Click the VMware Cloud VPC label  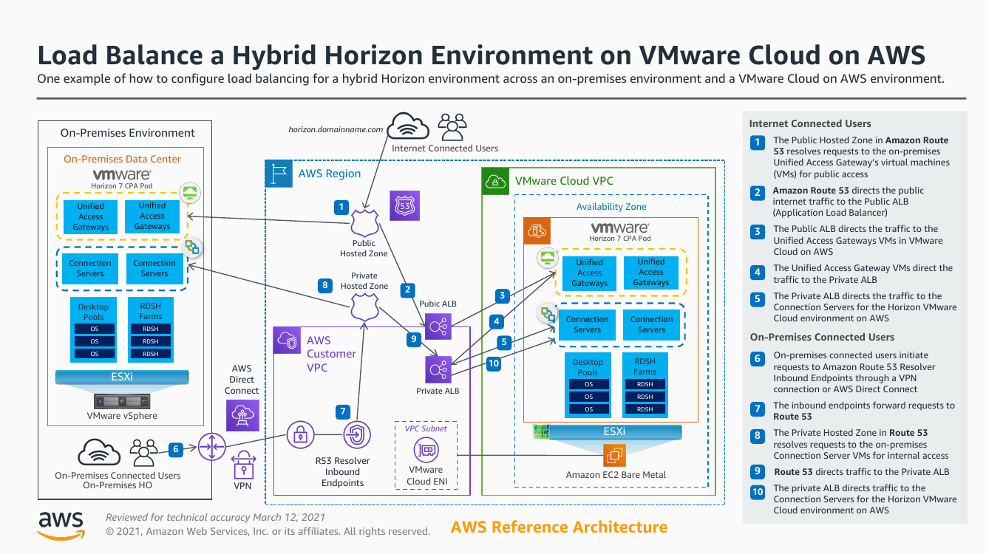pos(564,181)
